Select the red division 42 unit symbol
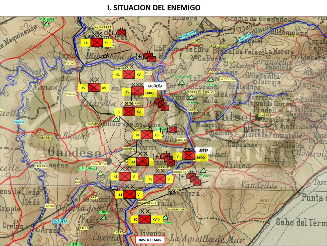The image size is (327, 246). [x=129, y=74]
